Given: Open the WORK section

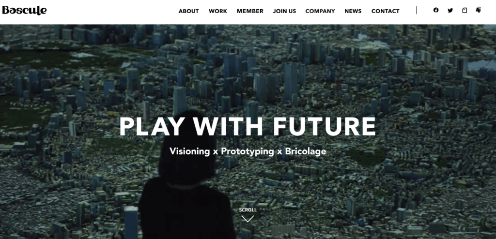Looking at the screenshot, I should [x=217, y=11].
